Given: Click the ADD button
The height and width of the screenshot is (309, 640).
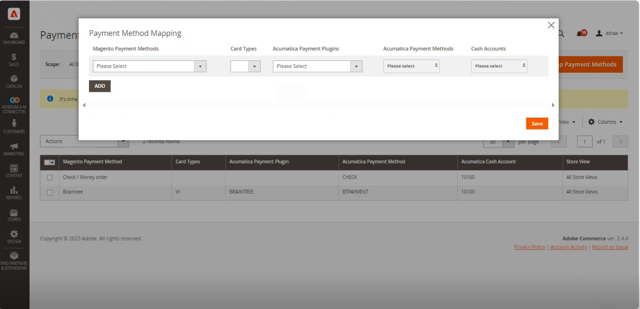Looking at the screenshot, I should [100, 86].
